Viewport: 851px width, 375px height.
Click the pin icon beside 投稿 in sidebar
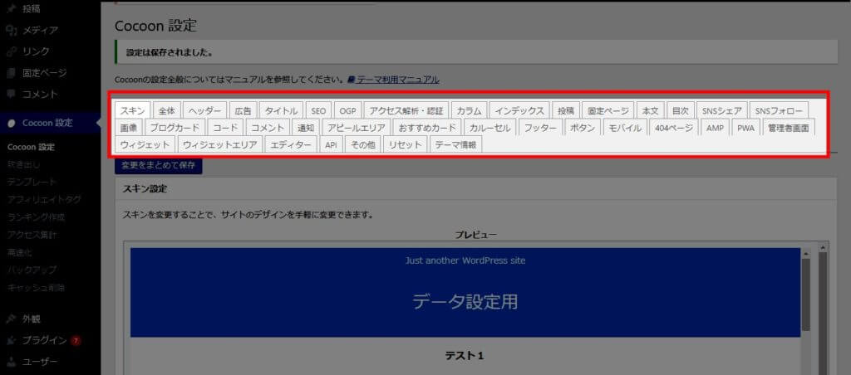click(11, 9)
